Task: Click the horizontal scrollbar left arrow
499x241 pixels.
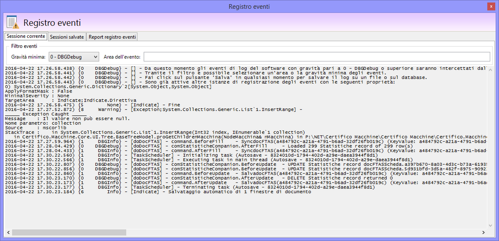Action: coord(7,232)
